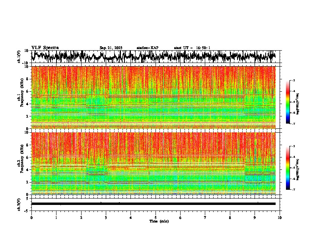Click the ch.1 log PSD color scale bar
The height and width of the screenshot is (244, 315).
point(288,102)
